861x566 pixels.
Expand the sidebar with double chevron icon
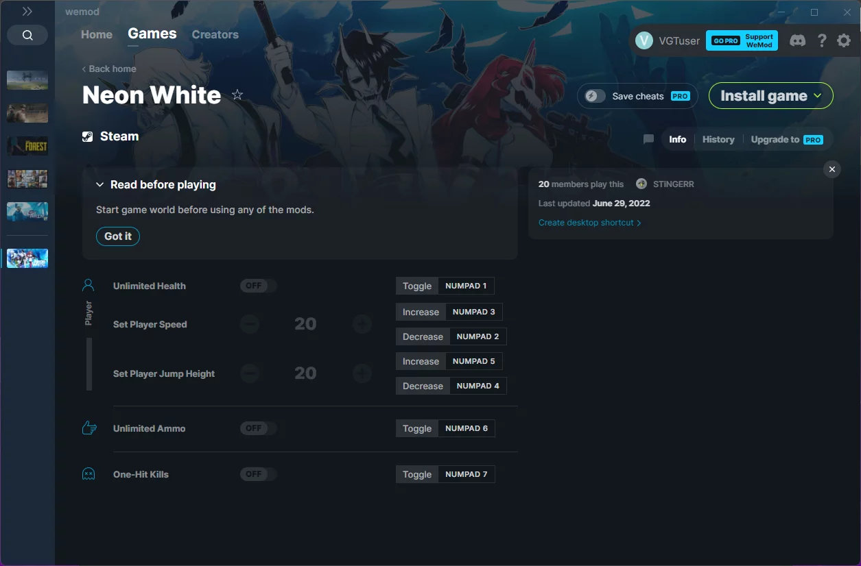point(27,12)
